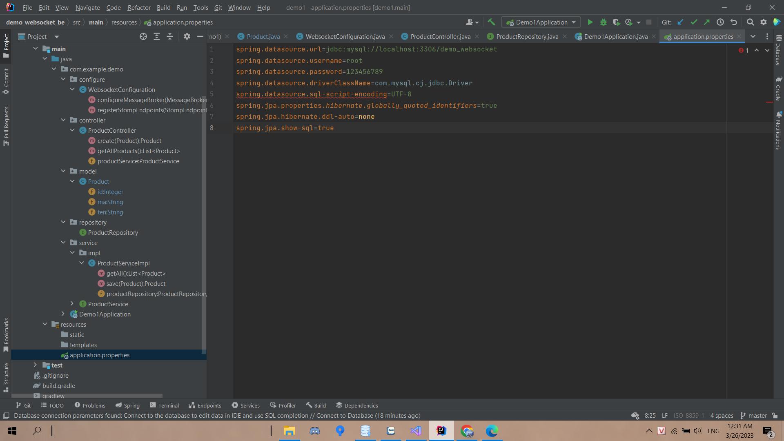
Task: Open Project panel options gear
Action: (187, 37)
